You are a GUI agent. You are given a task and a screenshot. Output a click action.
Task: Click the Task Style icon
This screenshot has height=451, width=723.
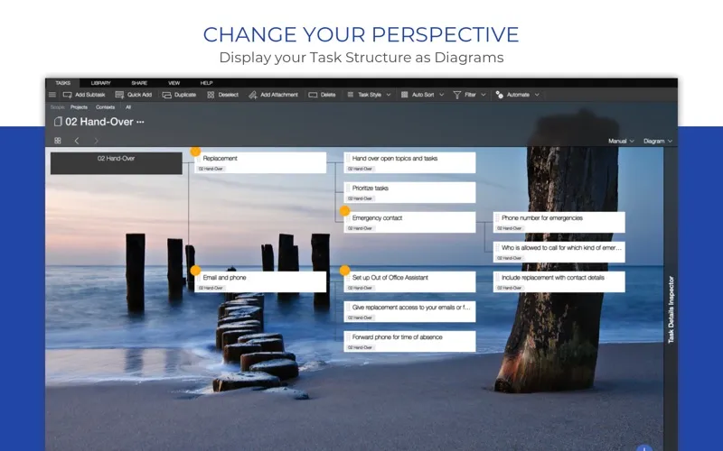tap(351, 95)
